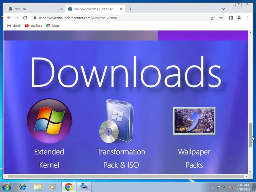Image resolution: width=256 pixels, height=192 pixels.
Task: Open the Chrome side panel
Action: 231,18
